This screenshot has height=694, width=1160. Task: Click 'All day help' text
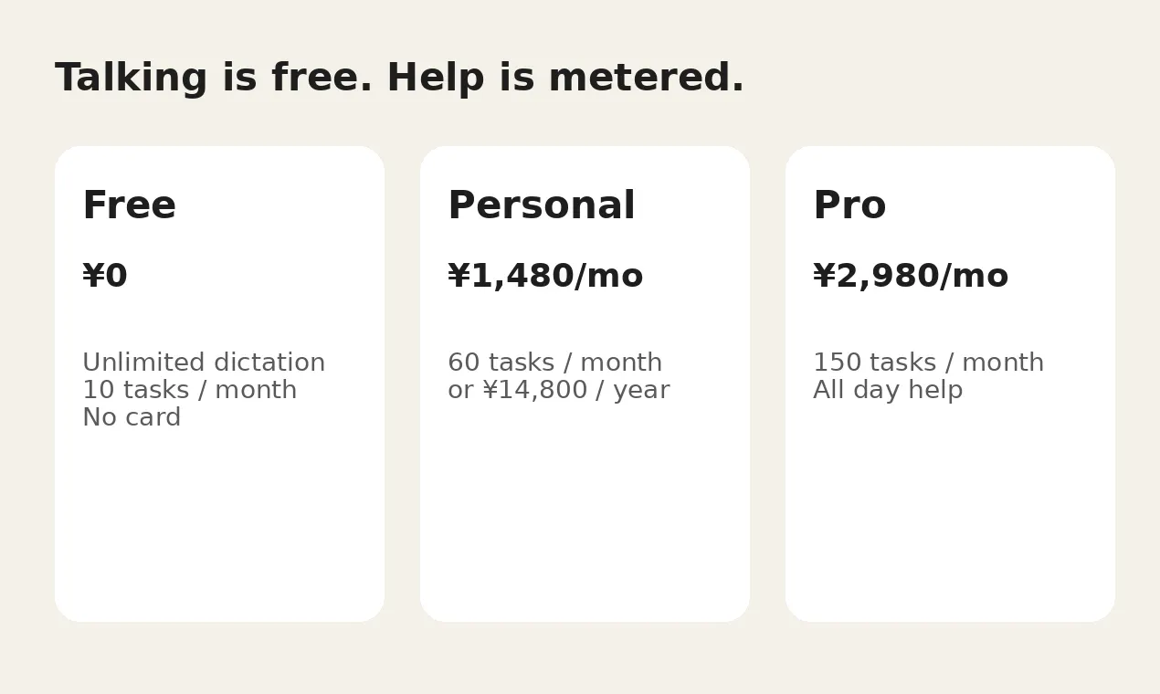888,390
